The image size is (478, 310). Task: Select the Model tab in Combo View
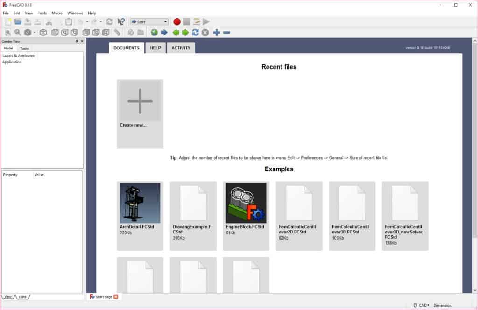point(8,48)
